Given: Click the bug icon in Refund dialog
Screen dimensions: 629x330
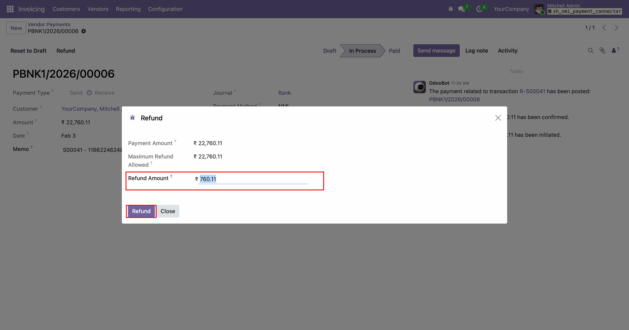Looking at the screenshot, I should pos(132,118).
